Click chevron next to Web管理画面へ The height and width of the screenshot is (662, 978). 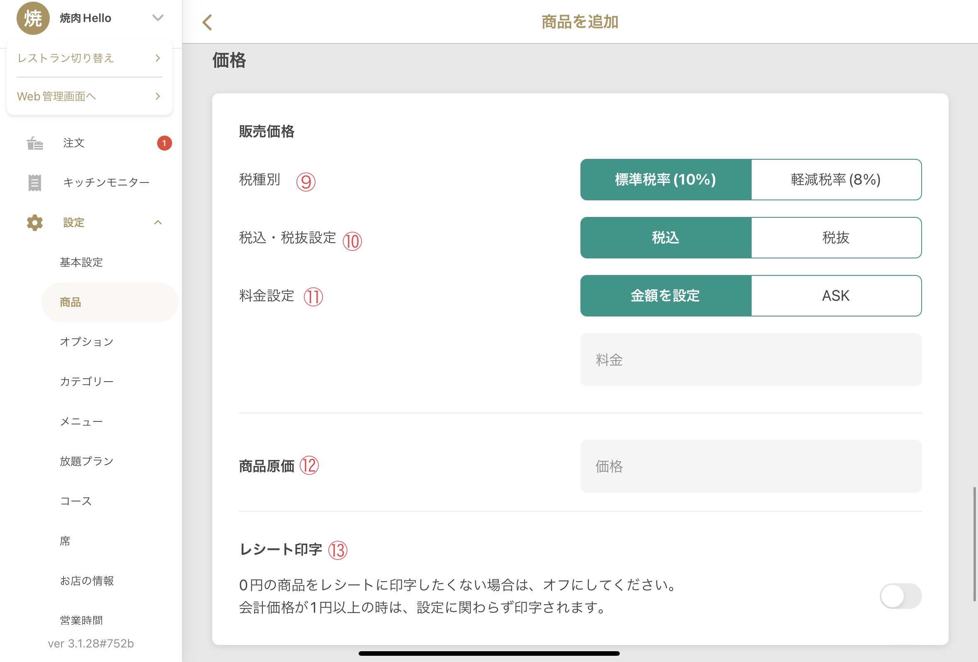click(x=158, y=96)
